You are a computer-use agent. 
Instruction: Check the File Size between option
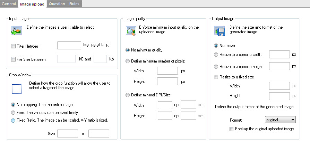(14, 59)
